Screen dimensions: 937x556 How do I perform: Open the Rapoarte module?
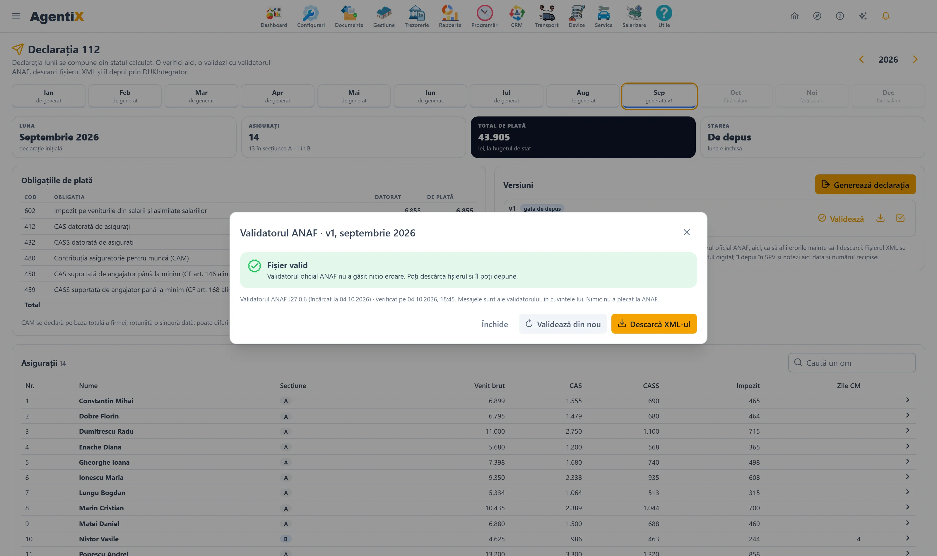[450, 16]
